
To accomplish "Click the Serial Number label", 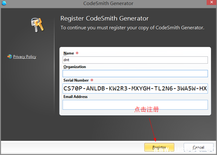I will 76,80.
